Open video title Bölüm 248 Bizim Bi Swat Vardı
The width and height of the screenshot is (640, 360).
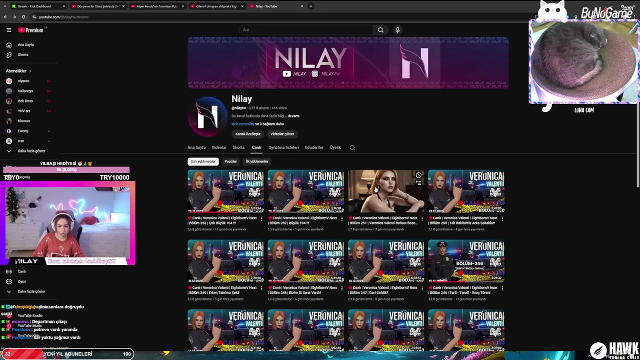(x=302, y=290)
